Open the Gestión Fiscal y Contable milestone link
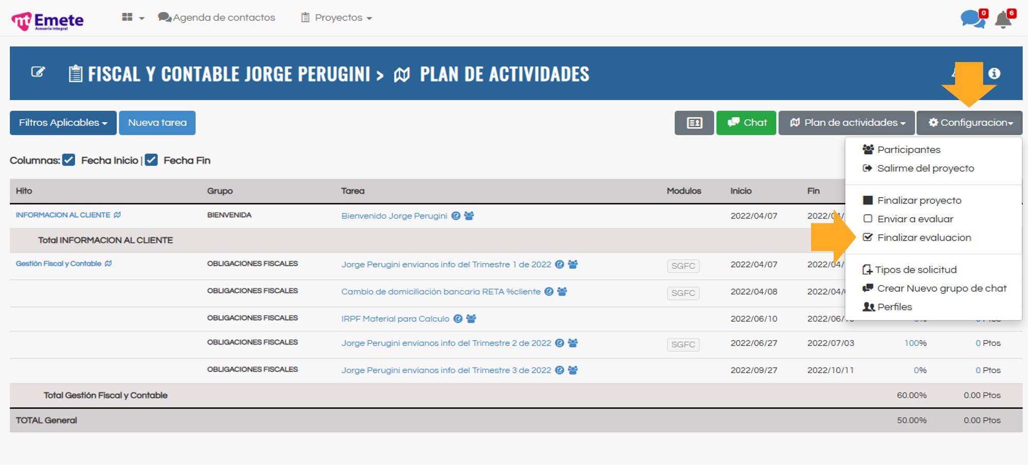1028x465 pixels. pos(59,264)
